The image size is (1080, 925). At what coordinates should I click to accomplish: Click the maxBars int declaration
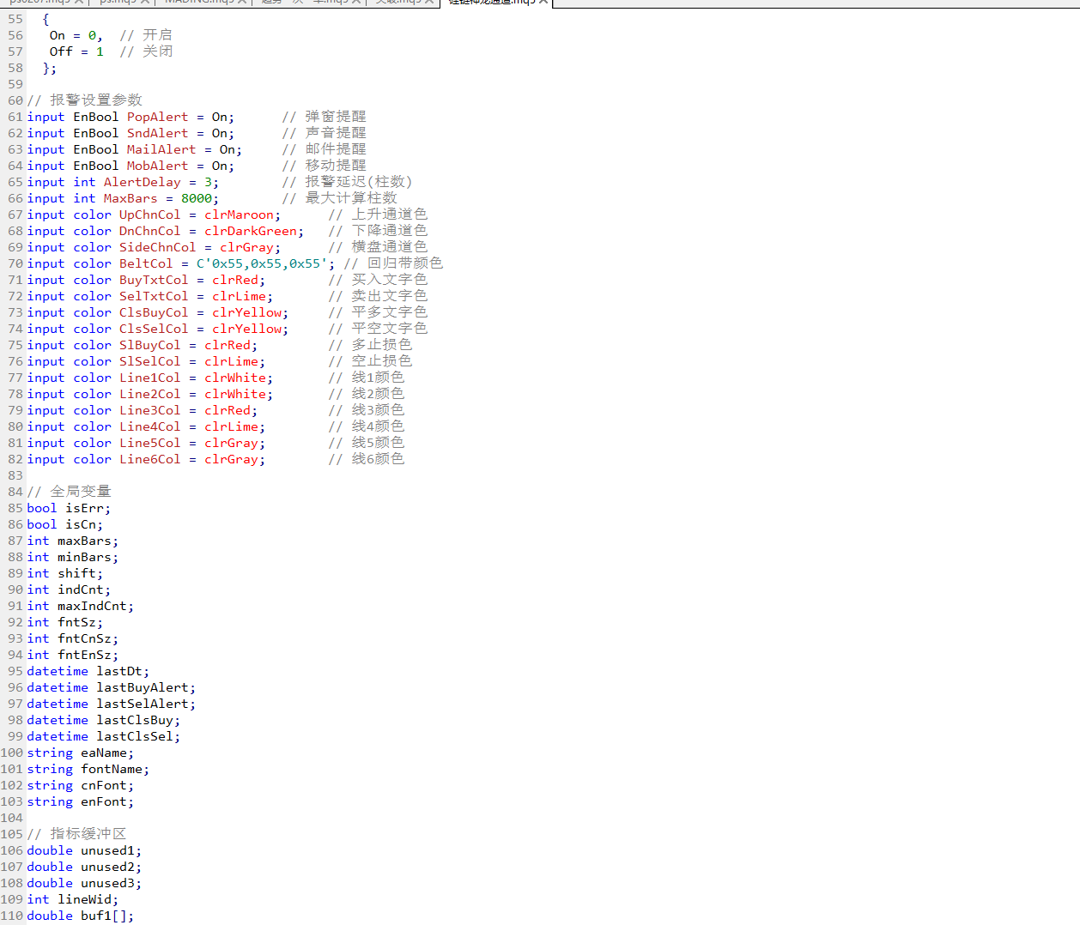click(x=73, y=541)
